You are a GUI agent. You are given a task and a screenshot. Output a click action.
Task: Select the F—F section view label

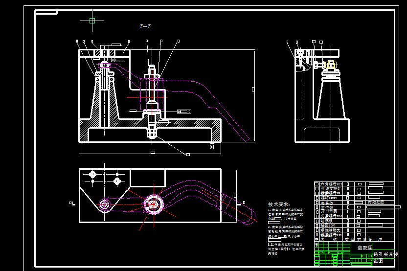pyautogui.click(x=145, y=26)
